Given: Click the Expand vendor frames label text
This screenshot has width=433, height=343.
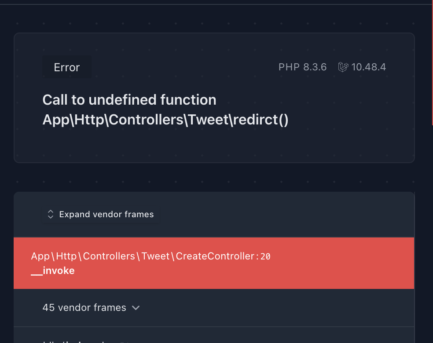Looking at the screenshot, I should 106,215.
